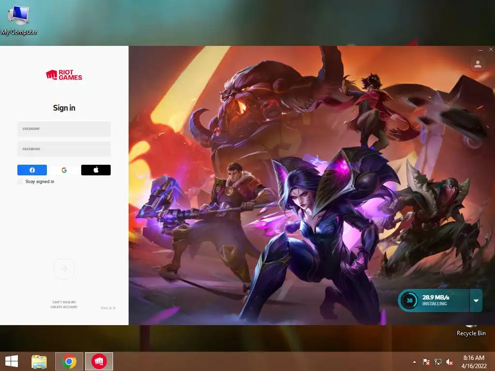The height and width of the screenshot is (371, 495).
Task: Open the Can't sign in link
Action: click(x=64, y=302)
